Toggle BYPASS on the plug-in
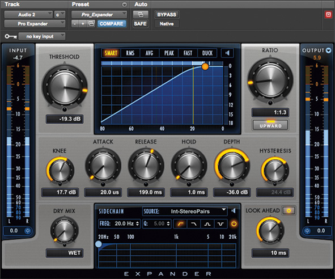Image resolution: width=335 pixels, height=279 pixels. [167, 15]
